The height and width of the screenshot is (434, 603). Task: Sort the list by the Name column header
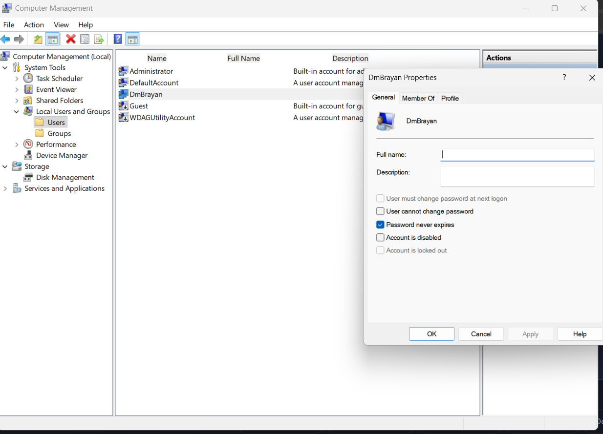point(157,58)
